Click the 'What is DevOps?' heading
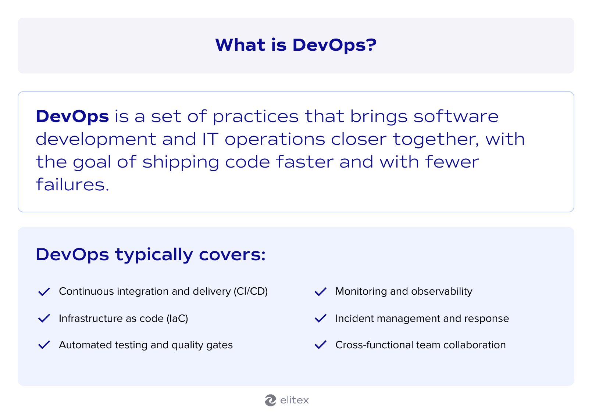The height and width of the screenshot is (413, 592). tap(296, 45)
